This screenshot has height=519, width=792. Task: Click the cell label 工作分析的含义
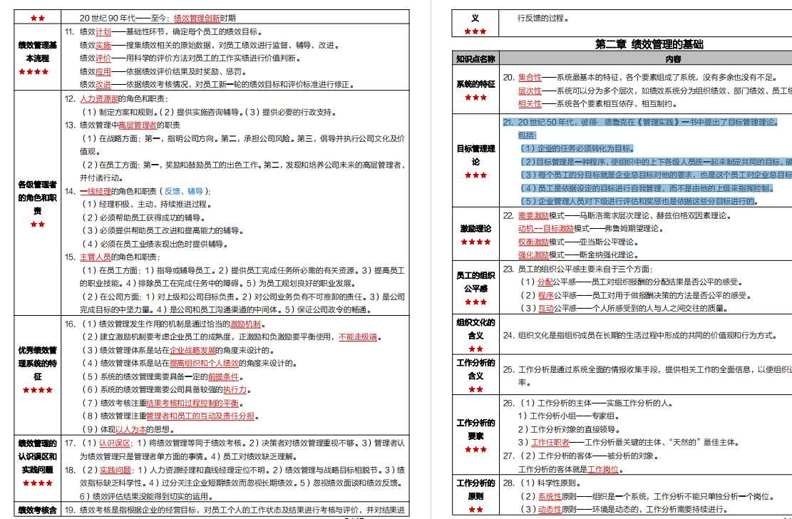(x=475, y=369)
